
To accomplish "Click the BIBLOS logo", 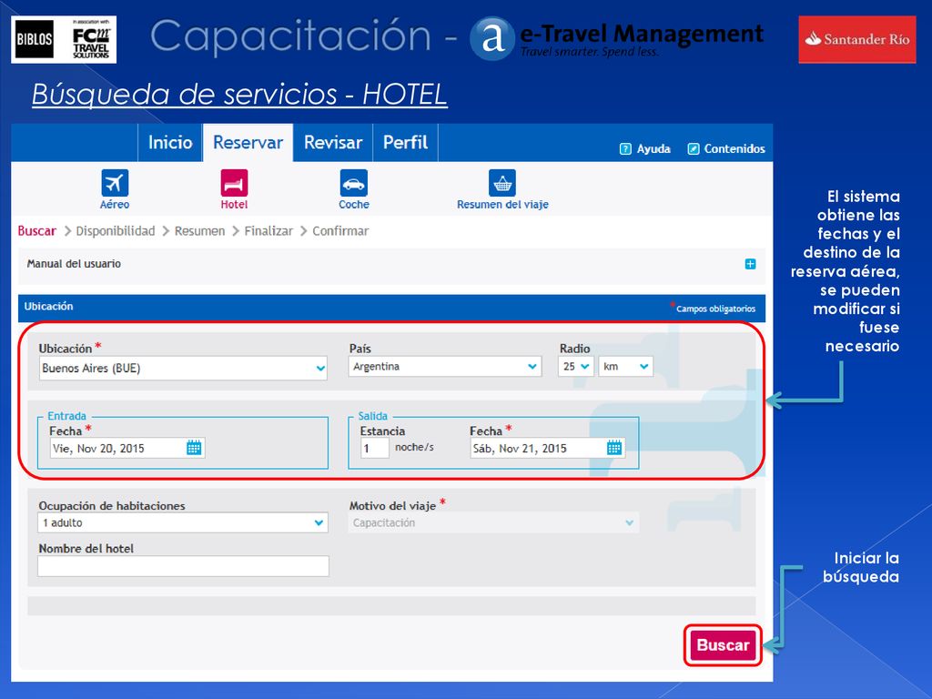I will pos(35,39).
